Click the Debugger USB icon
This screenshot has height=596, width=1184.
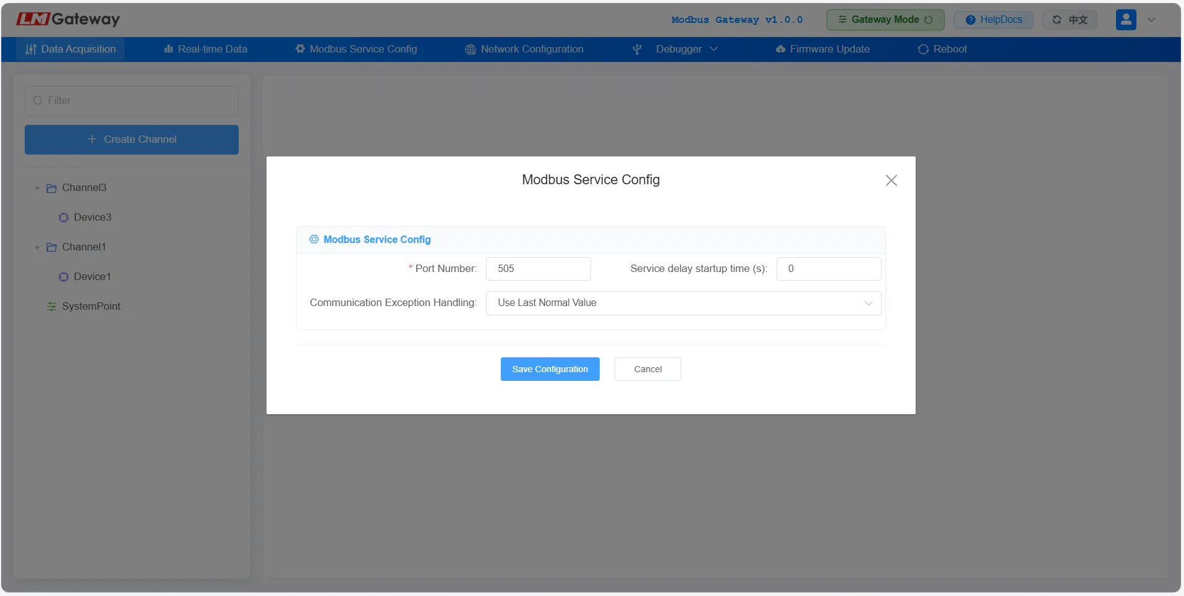coord(637,49)
